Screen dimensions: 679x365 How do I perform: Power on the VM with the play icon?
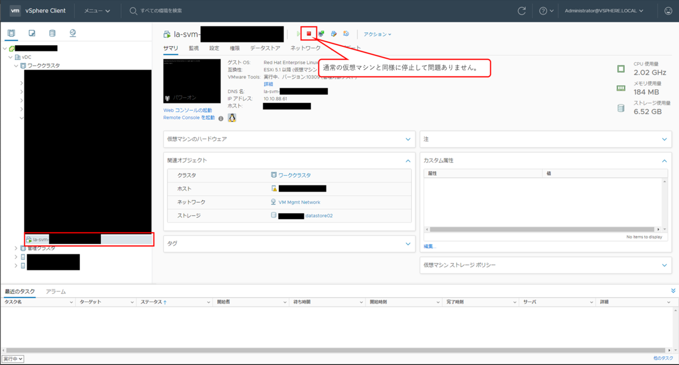pos(298,33)
